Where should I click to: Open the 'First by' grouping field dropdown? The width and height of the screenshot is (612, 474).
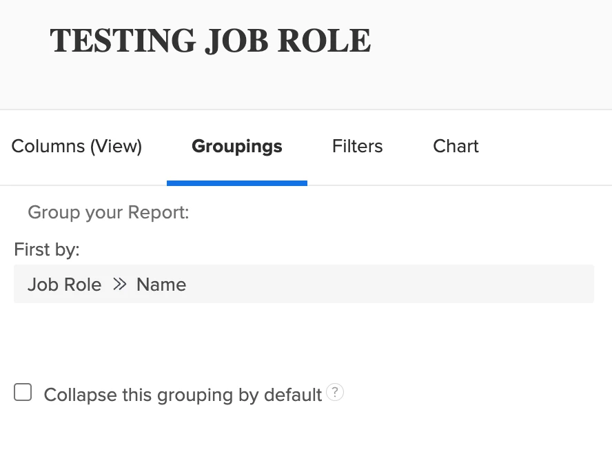coord(303,284)
